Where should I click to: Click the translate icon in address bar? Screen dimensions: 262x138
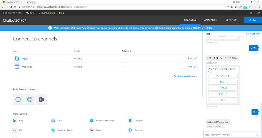(x=232, y=7)
